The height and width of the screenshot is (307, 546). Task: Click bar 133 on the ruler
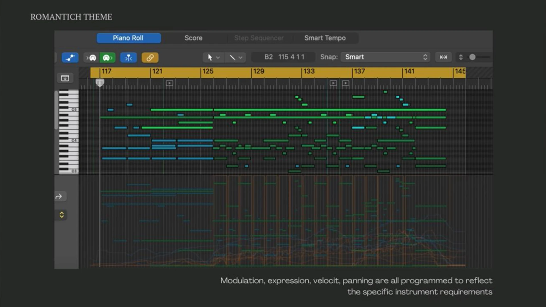[309, 71]
